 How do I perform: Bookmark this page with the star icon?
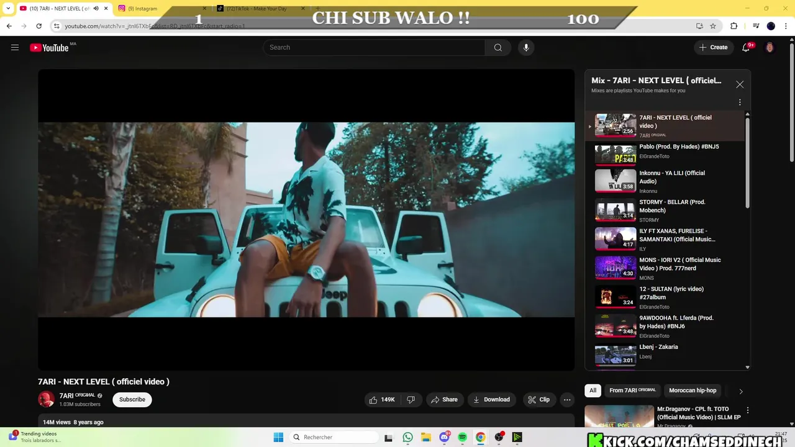pos(713,26)
